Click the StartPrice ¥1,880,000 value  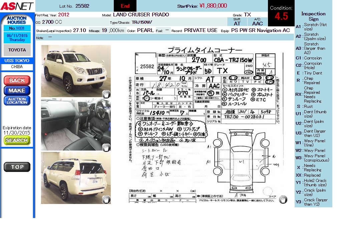pos(213,6)
